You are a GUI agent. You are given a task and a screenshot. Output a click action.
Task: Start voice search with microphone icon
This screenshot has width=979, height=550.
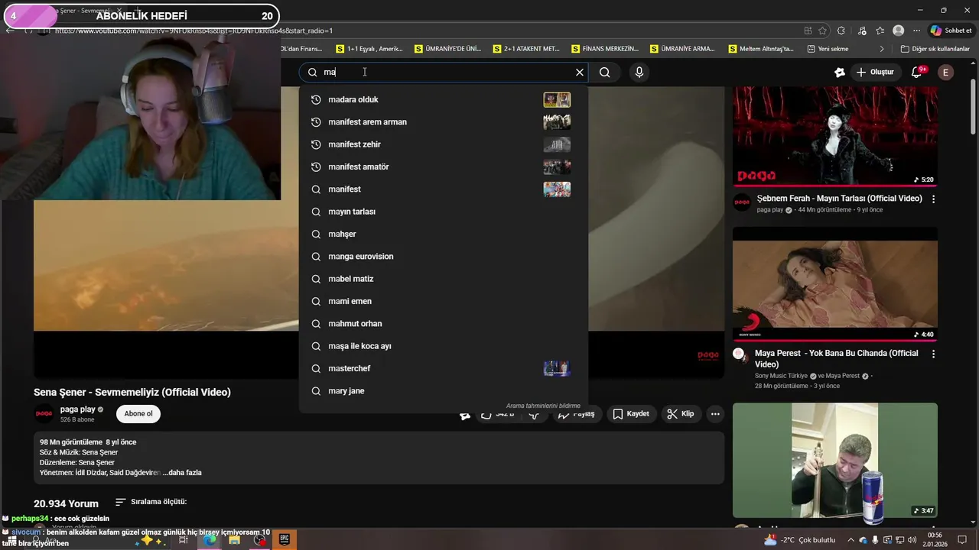click(639, 73)
